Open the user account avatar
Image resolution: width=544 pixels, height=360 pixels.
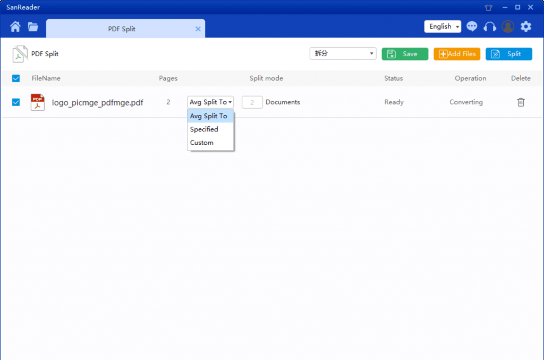click(508, 27)
